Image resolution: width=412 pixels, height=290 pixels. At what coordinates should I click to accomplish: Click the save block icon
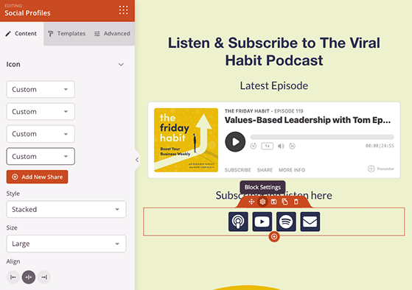click(273, 202)
